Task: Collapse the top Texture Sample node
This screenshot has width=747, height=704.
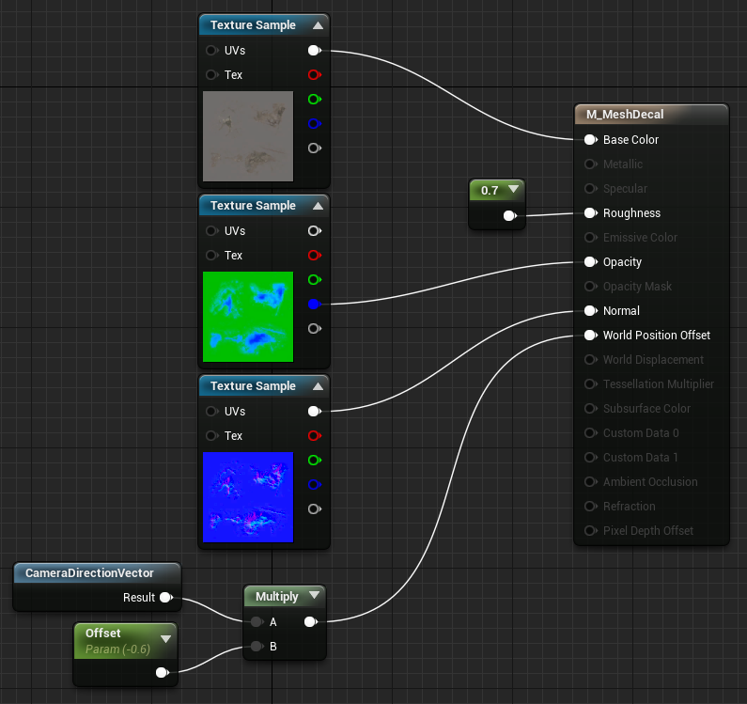Action: (x=319, y=25)
